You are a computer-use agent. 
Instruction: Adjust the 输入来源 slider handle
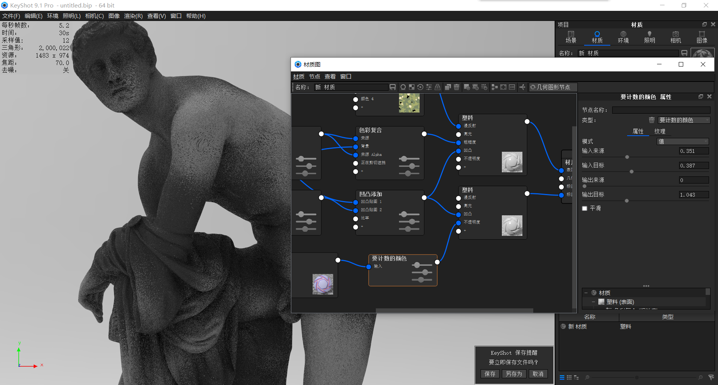(627, 157)
